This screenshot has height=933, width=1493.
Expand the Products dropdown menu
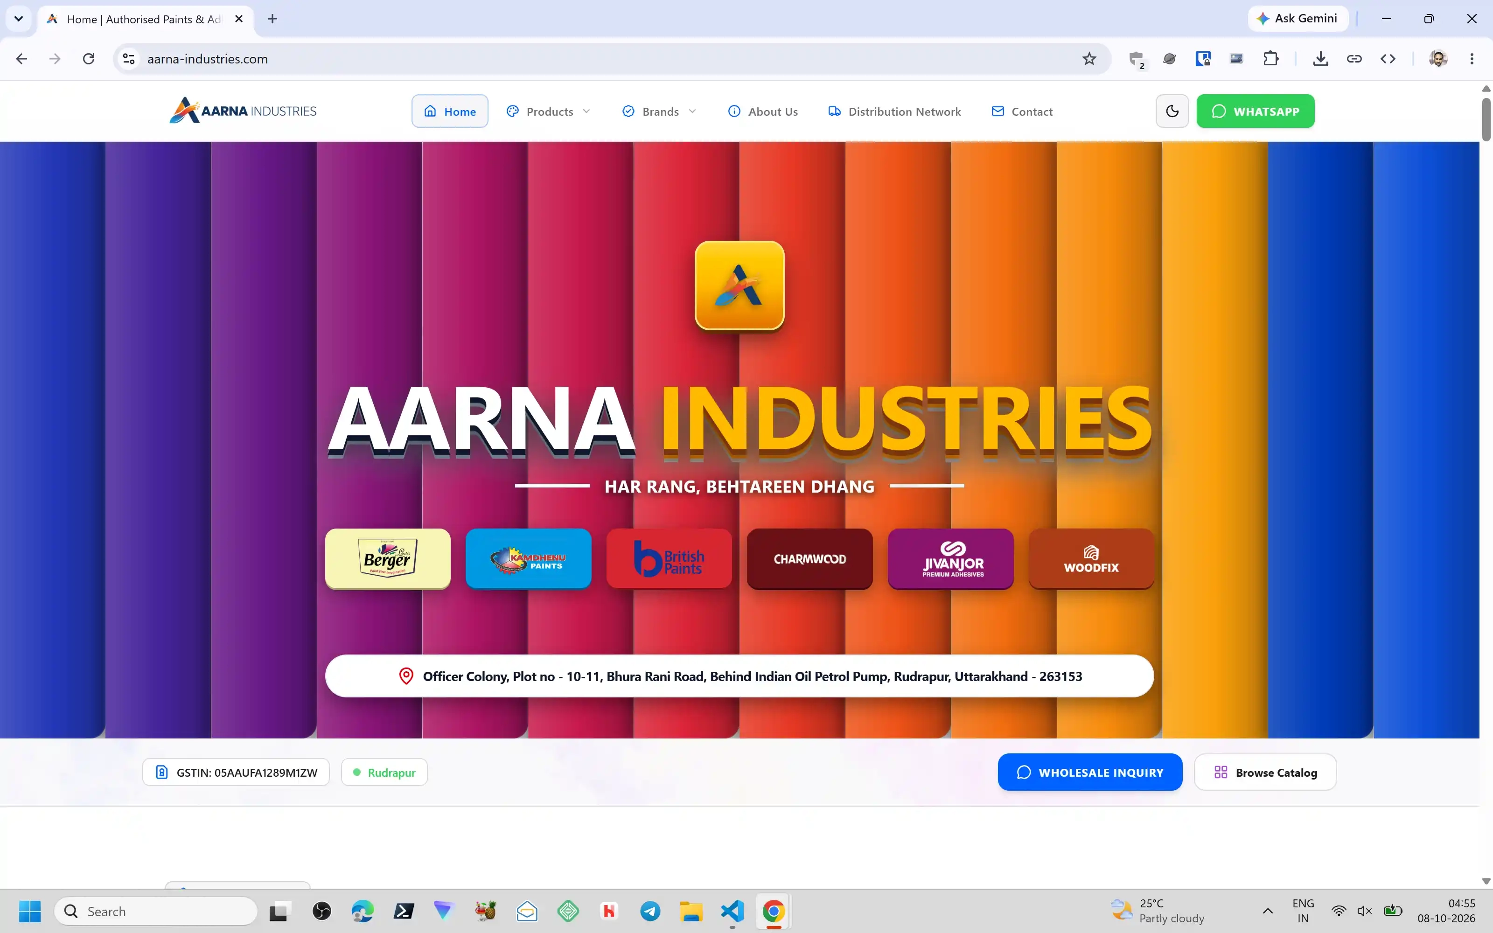point(548,111)
